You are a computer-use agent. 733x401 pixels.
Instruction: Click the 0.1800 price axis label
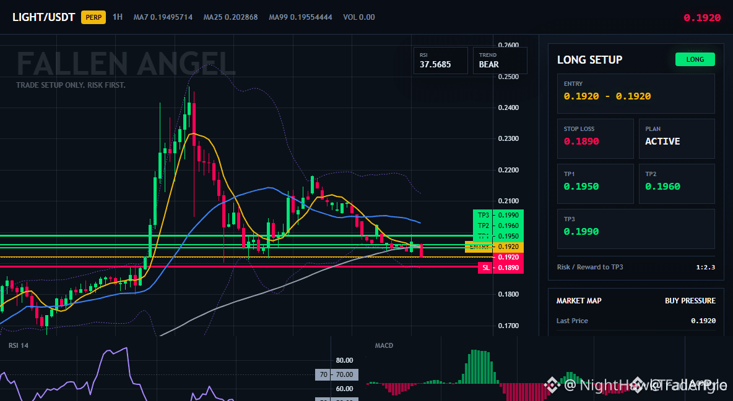tap(509, 295)
